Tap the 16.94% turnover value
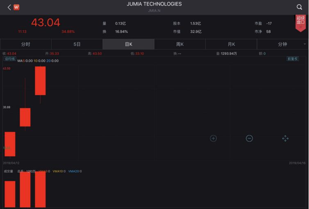Screen dimensions: 309x209 tap(121, 32)
